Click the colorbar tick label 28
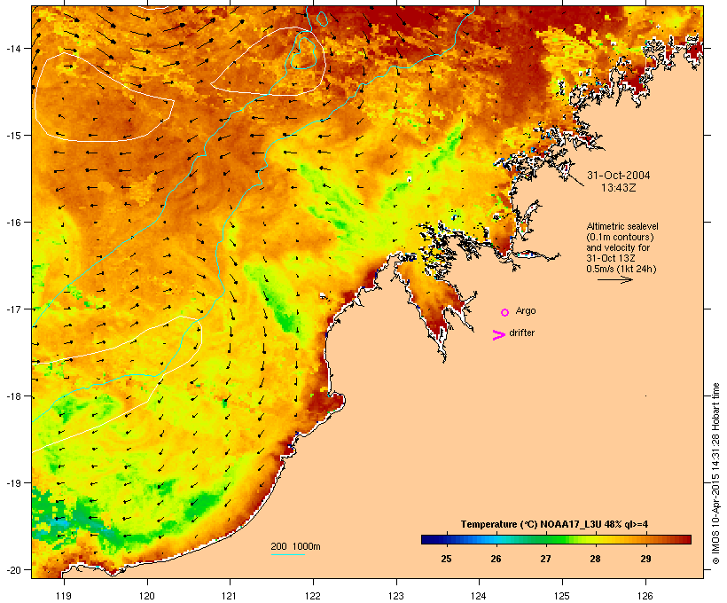The image size is (727, 603). point(595,559)
